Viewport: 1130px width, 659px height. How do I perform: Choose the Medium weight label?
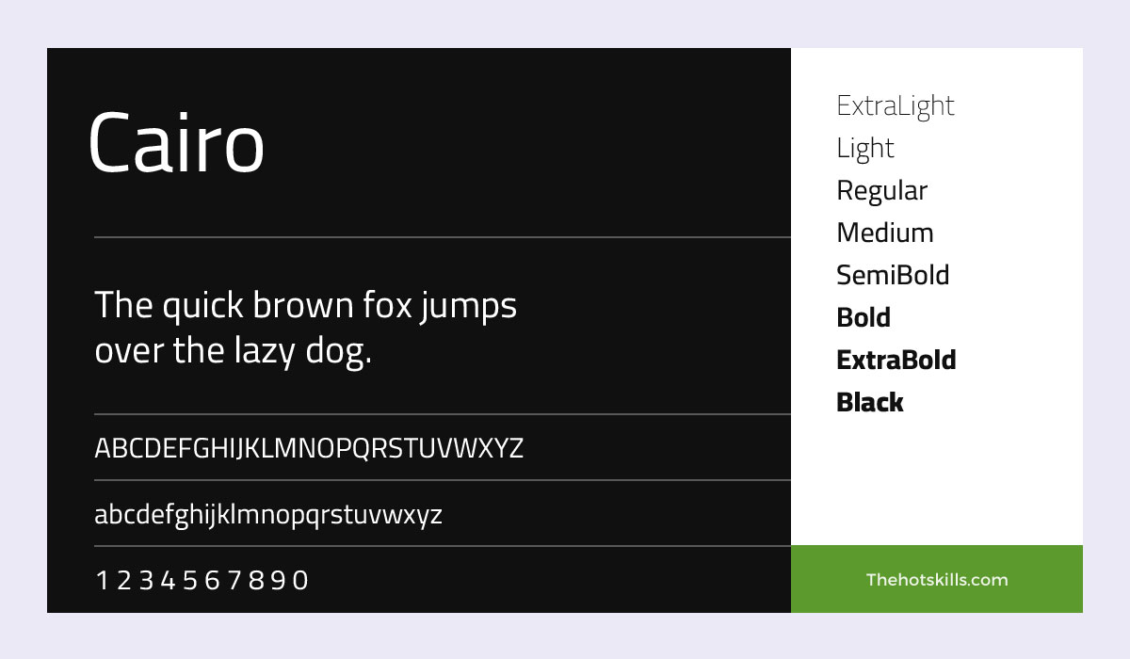click(x=884, y=233)
